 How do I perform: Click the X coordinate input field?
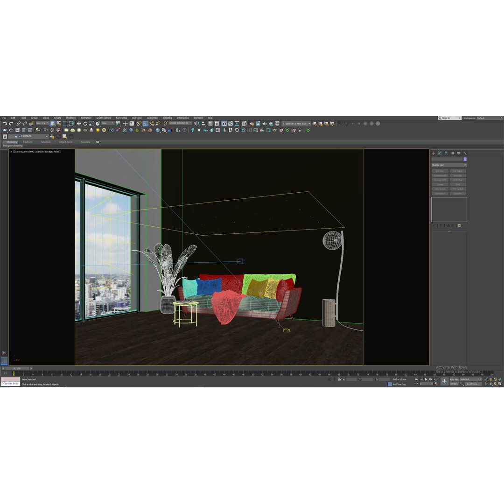351,379
